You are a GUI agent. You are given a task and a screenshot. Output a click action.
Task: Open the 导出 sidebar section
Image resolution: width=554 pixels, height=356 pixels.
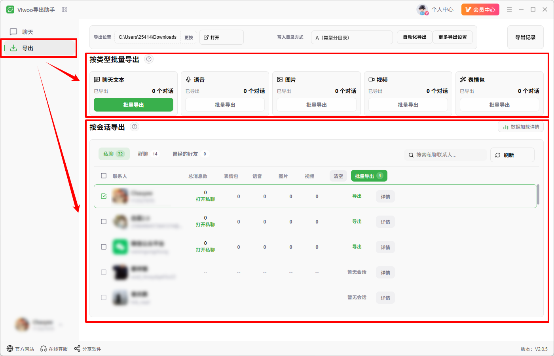(39, 48)
